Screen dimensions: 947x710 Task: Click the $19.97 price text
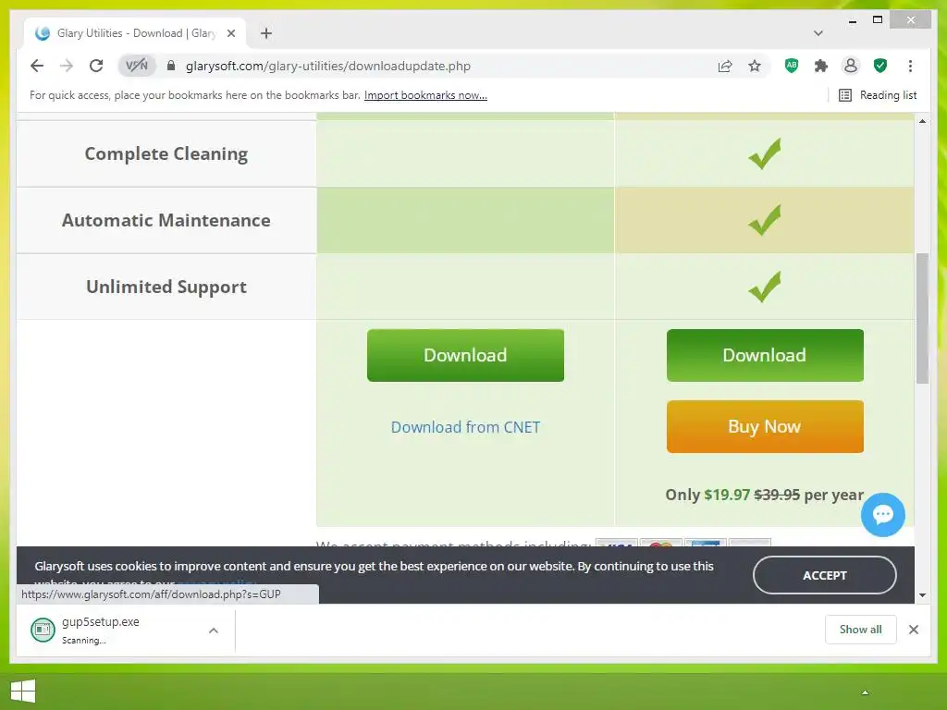tap(727, 495)
